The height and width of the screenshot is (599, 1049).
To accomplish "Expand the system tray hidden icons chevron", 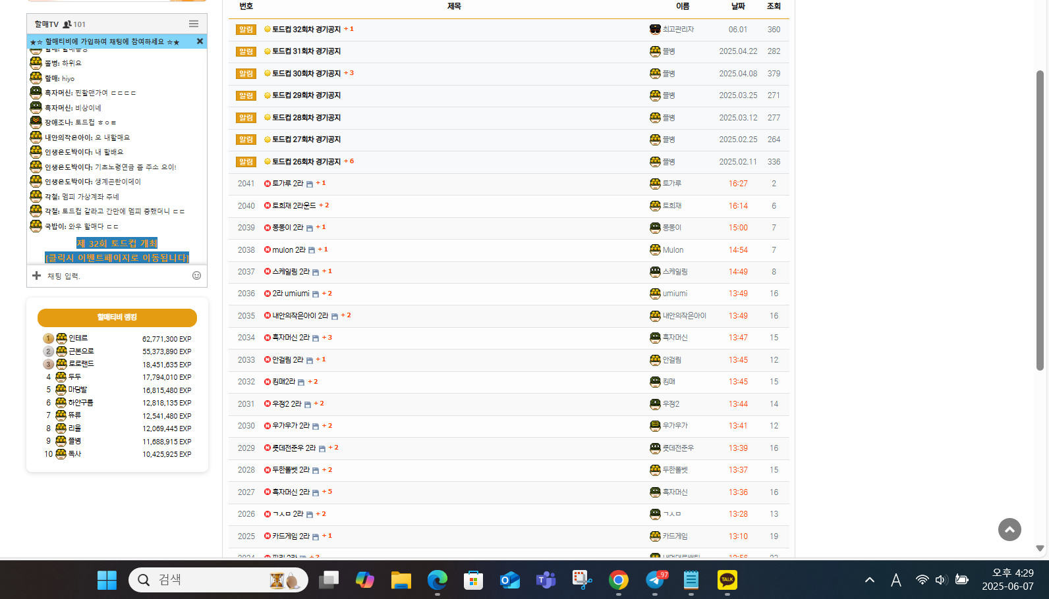I will point(869,580).
